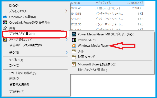
Task: Click the CyberLink PowerDVD 19 menu icon
Action: coord(5,23)
